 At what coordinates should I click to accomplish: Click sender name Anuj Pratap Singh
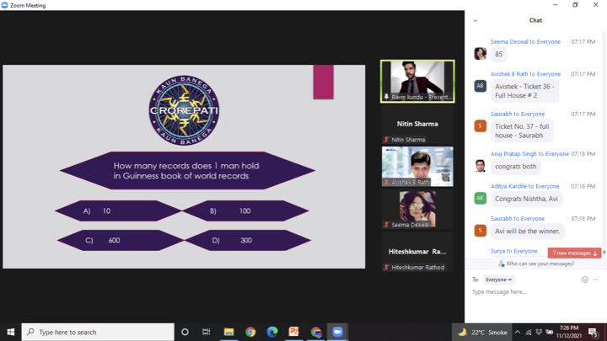513,154
